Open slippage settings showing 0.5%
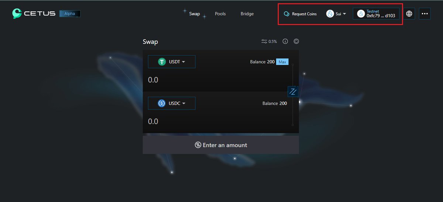The height and width of the screenshot is (202, 443). click(269, 41)
